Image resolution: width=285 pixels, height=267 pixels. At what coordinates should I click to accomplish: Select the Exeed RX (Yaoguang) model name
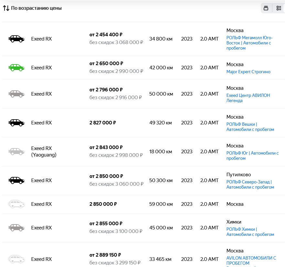pos(44,152)
